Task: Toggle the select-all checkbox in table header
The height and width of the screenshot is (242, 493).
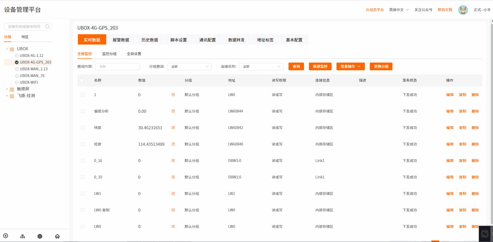Action: pos(82,80)
